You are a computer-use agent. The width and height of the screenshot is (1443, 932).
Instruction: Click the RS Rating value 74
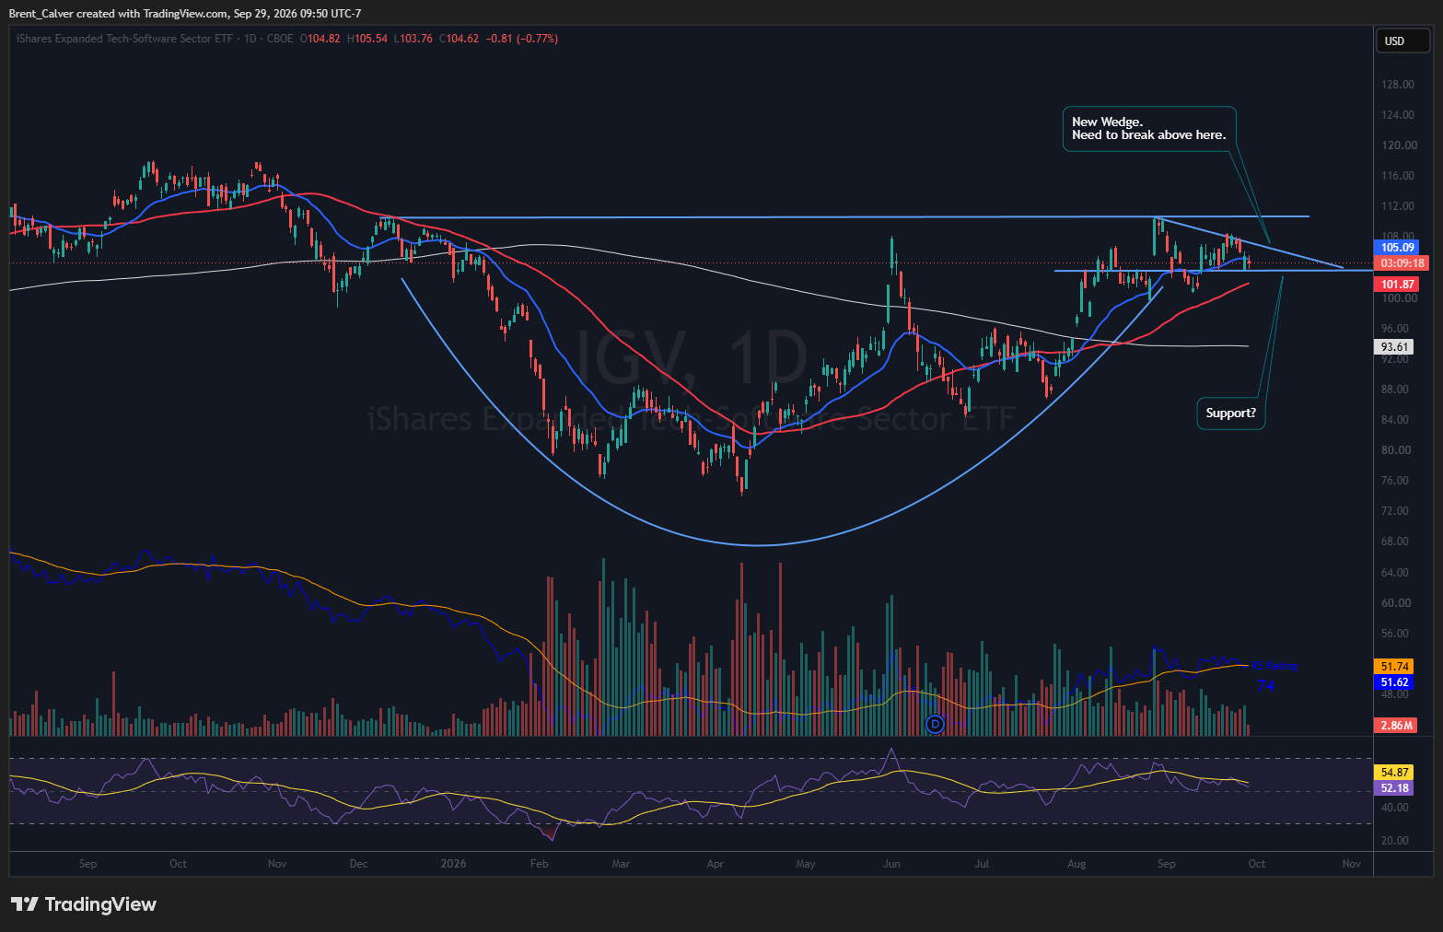(x=1266, y=686)
